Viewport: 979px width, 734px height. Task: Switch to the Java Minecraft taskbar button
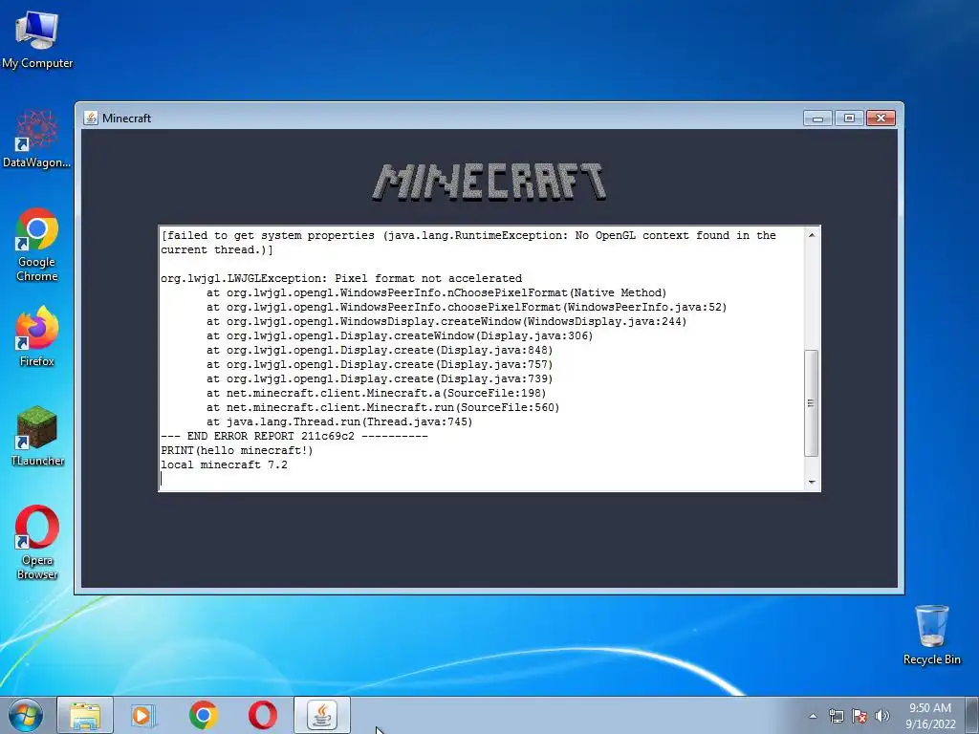[x=321, y=715]
